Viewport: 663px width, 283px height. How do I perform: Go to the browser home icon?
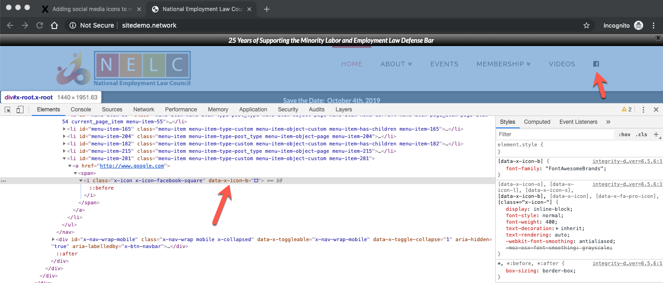point(54,26)
